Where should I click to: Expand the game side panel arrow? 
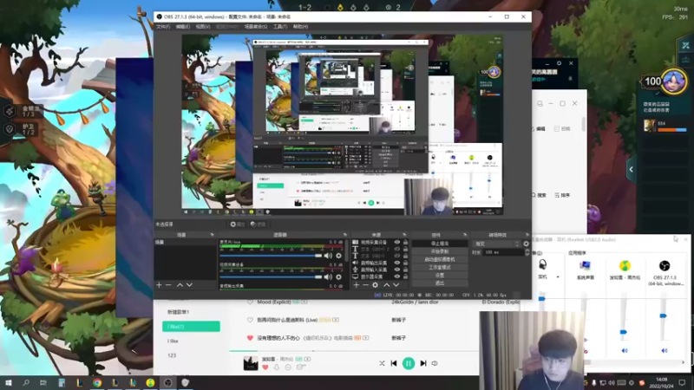tap(632, 169)
